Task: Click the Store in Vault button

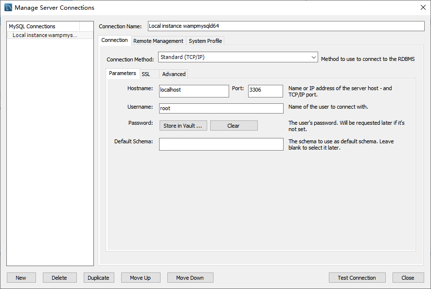Action: tap(182, 125)
